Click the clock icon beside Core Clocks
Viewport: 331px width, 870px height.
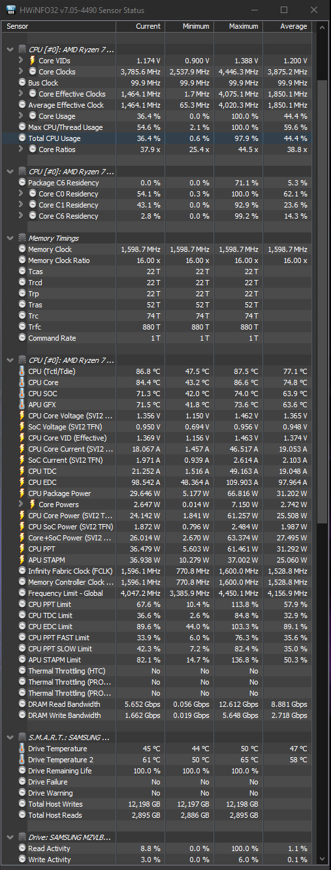pyautogui.click(x=33, y=72)
